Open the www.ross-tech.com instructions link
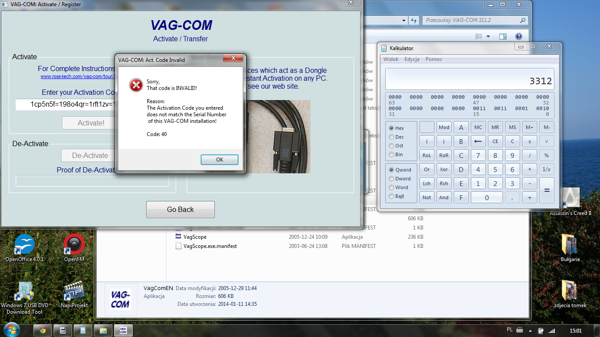Image resolution: width=600 pixels, height=337 pixels. (78, 76)
